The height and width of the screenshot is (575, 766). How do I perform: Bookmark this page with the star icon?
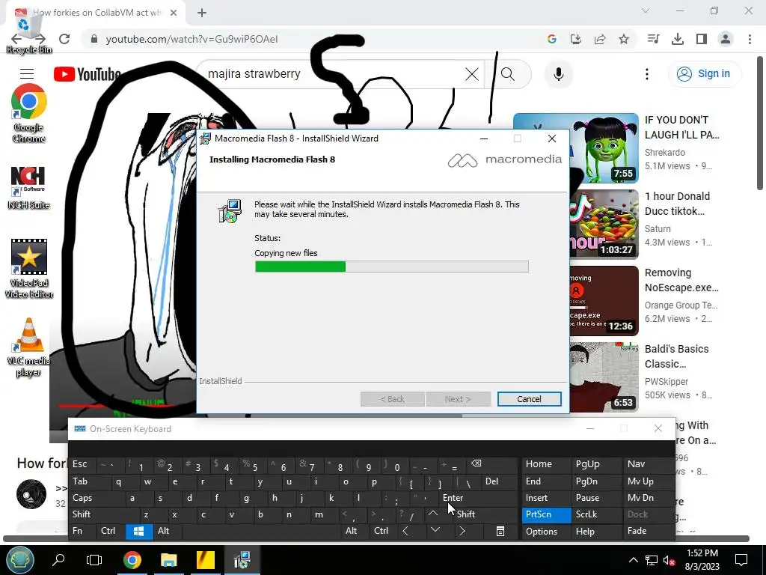[x=624, y=39]
